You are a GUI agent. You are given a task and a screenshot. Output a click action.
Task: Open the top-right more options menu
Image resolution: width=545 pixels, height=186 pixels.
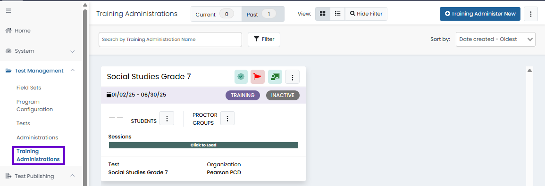pos(531,14)
